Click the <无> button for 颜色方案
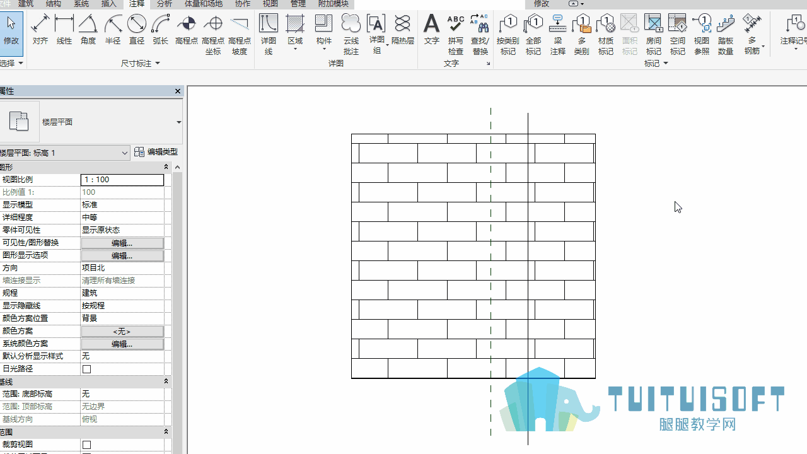Screen dimensions: 807x454 122,331
